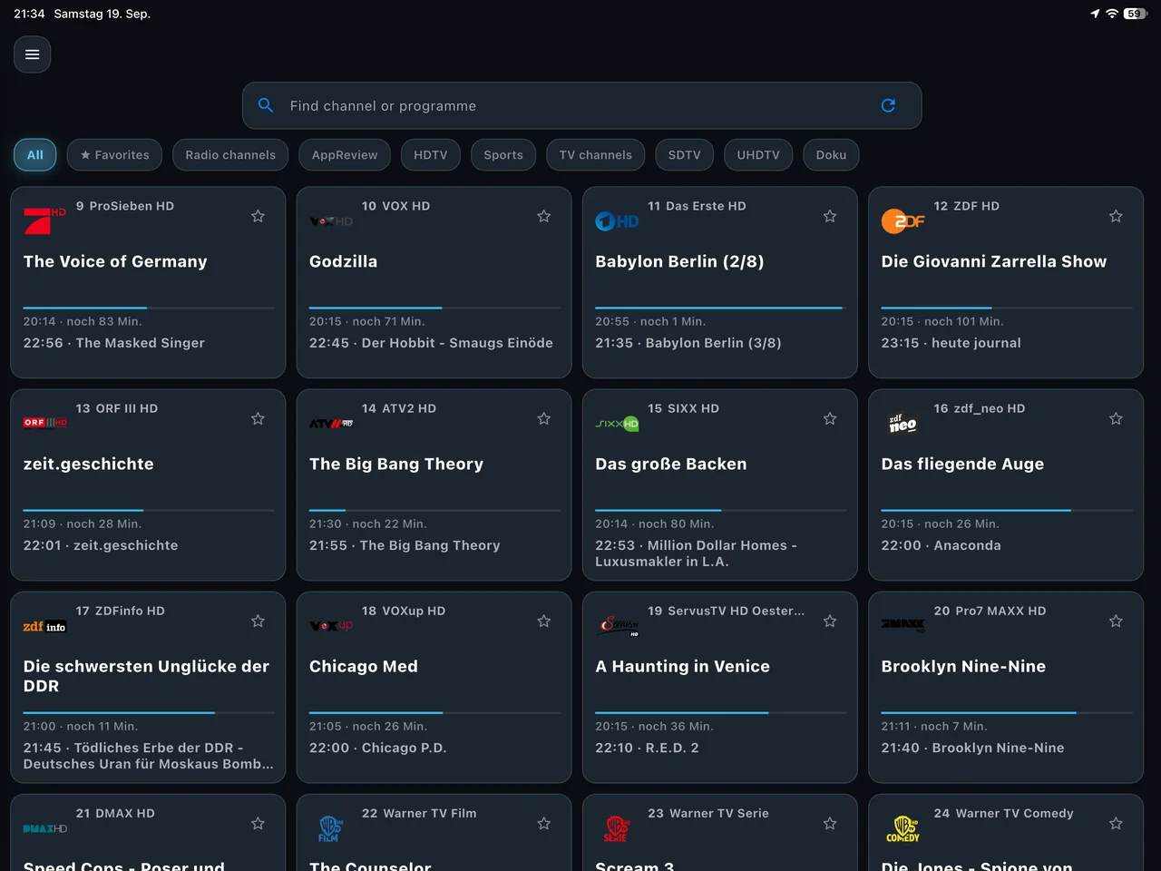Favorite zdf_neo HD with its star

pos(1116,418)
